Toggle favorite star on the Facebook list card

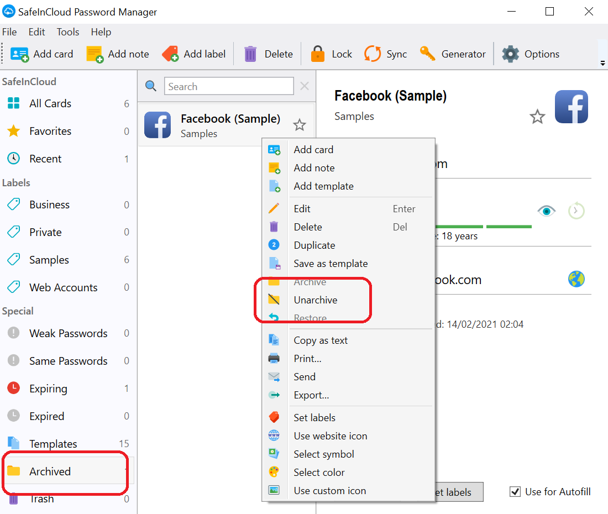tap(300, 125)
